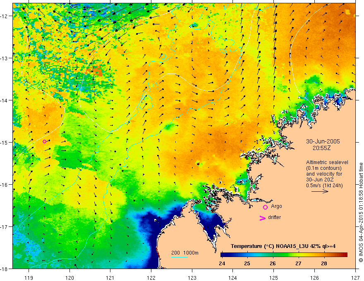Click the 0.5m/s velocity scale arrow
The height and width of the screenshot is (281, 364).
pos(320,191)
